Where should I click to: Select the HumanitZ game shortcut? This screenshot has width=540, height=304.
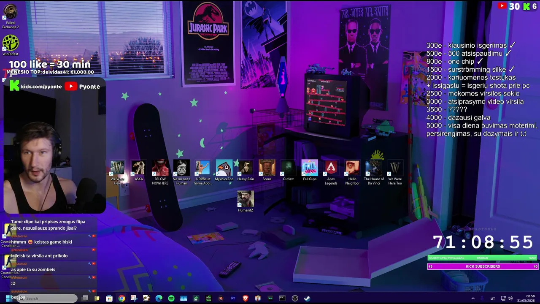pos(246,201)
